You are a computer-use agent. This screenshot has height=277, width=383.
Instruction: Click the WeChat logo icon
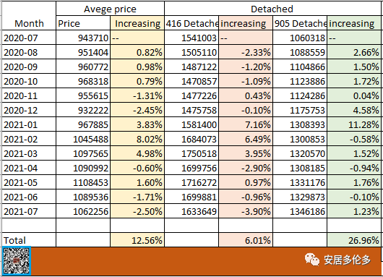tap(311, 260)
